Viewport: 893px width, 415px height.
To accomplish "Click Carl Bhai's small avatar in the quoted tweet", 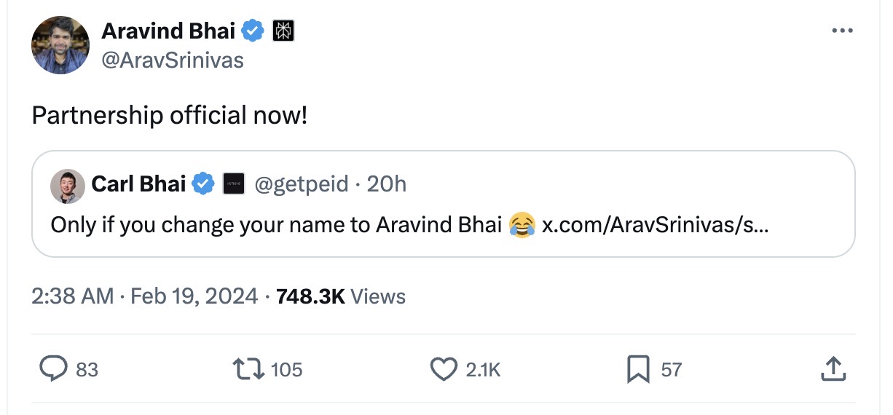I will 68,186.
